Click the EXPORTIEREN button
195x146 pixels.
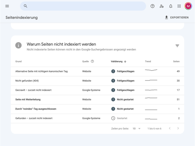point(177,17)
